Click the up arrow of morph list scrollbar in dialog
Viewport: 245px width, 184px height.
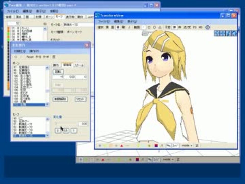[x=47, y=119]
